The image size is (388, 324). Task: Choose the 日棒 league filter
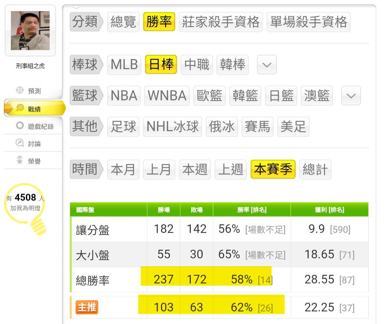click(161, 65)
